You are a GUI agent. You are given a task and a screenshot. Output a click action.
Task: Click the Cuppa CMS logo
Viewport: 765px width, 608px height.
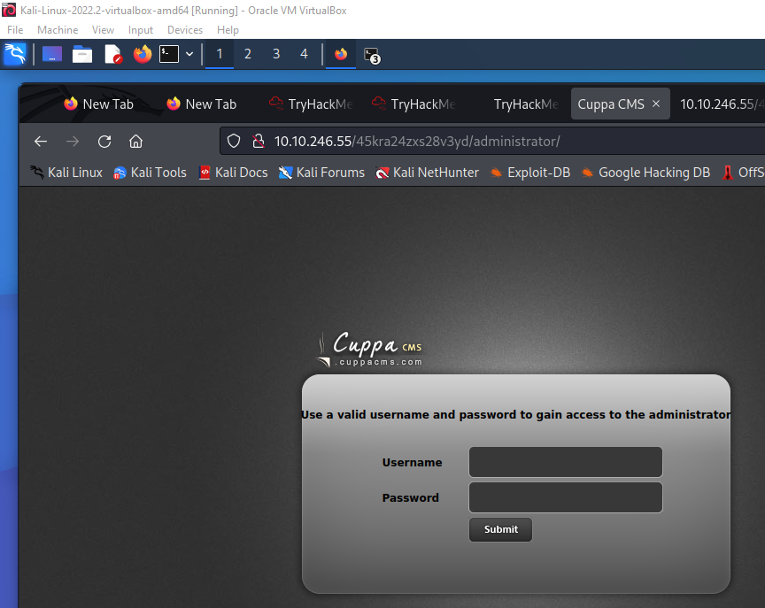coord(369,349)
